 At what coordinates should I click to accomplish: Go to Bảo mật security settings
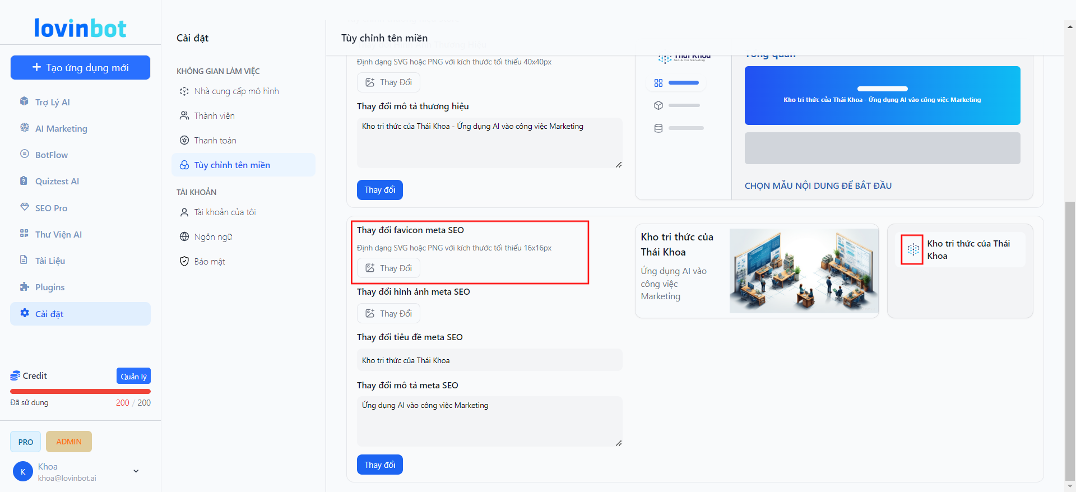click(209, 261)
